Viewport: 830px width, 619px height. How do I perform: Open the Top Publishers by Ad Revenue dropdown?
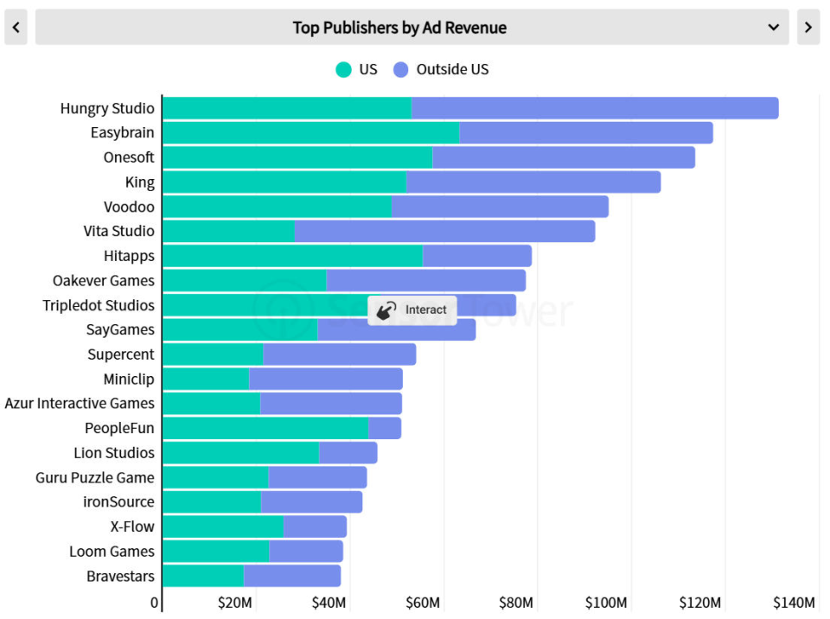tap(412, 27)
